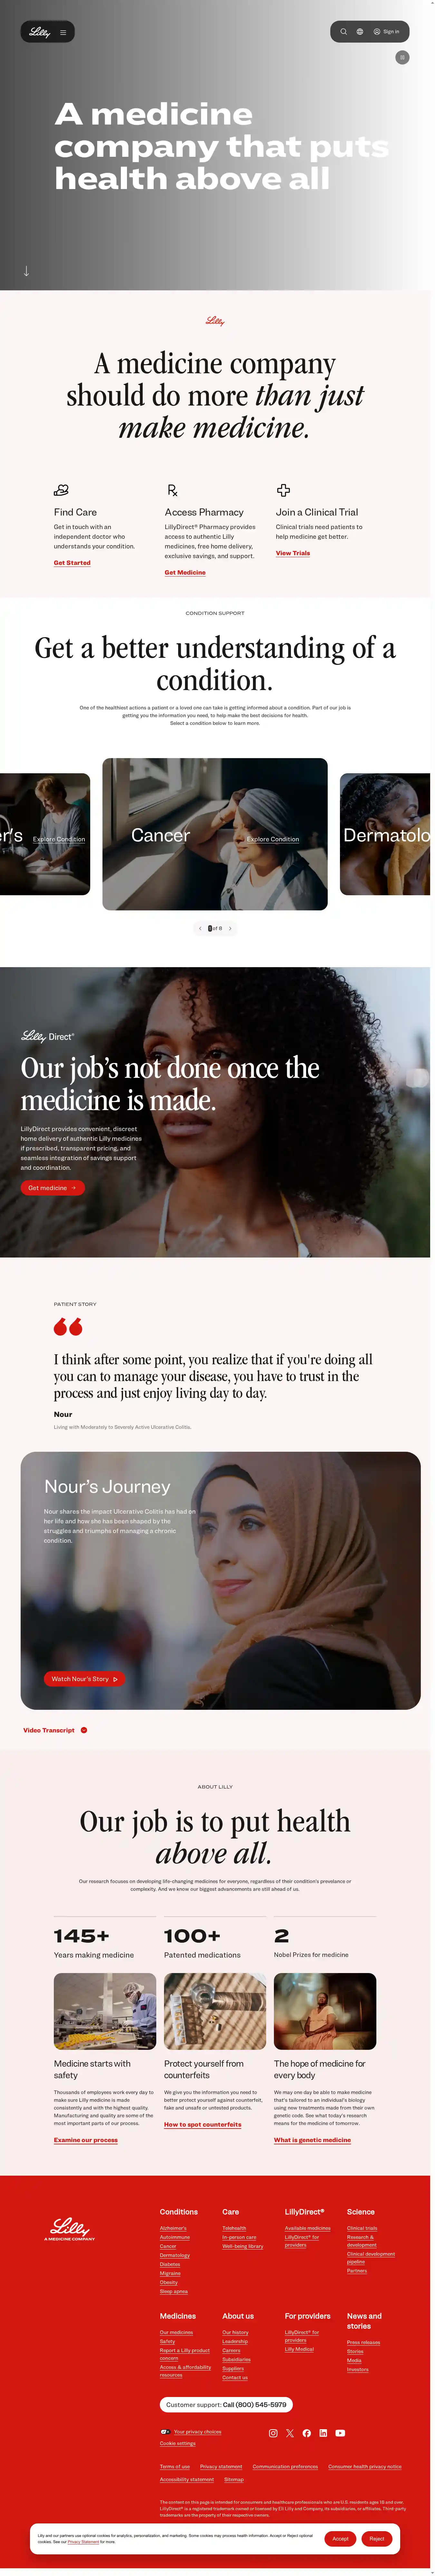Open the Conditions footer menu heading

tap(179, 2211)
